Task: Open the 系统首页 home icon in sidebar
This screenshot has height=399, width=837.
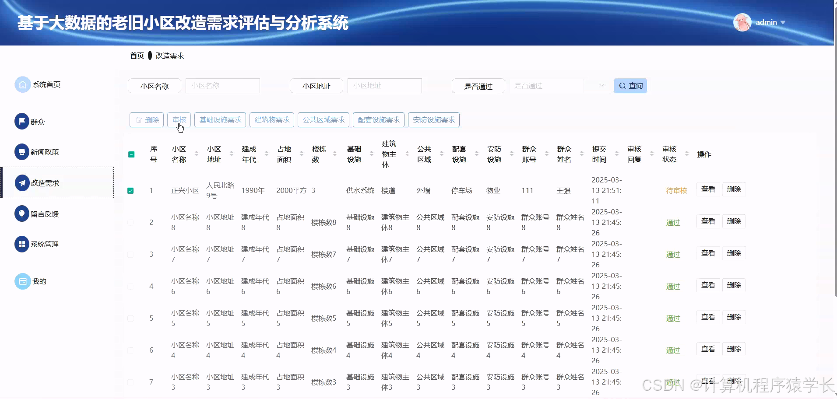Action: [22, 84]
